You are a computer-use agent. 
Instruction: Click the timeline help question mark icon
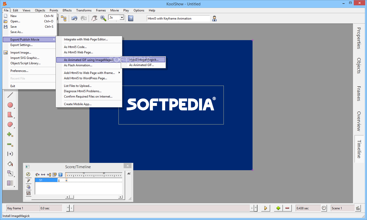[x=60, y=175]
